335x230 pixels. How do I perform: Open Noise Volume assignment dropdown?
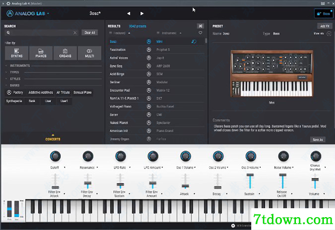(293, 167)
